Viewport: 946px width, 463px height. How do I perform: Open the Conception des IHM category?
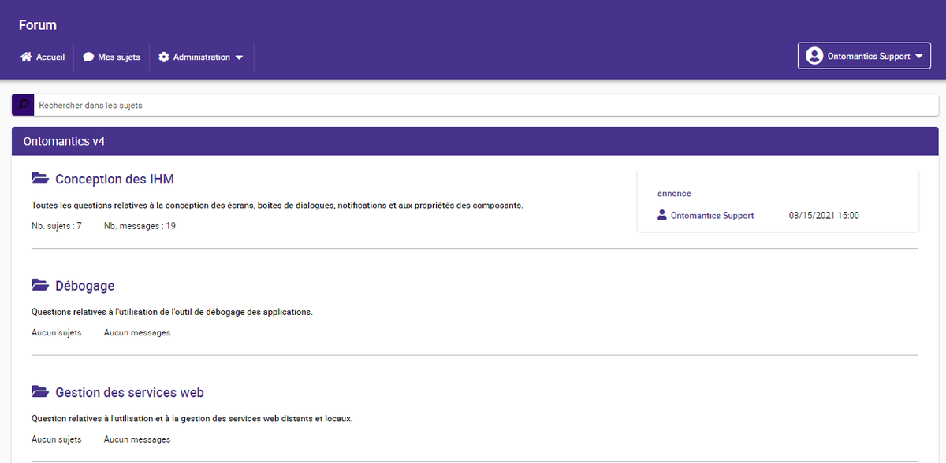(114, 180)
